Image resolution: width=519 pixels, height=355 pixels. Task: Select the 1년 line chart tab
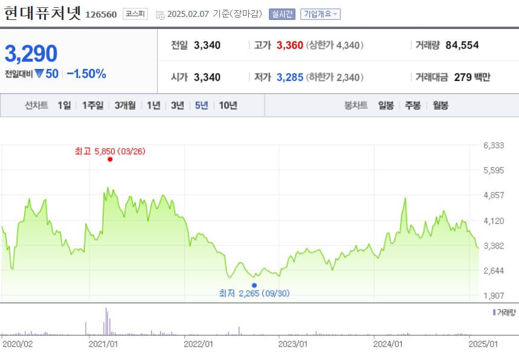(x=153, y=105)
